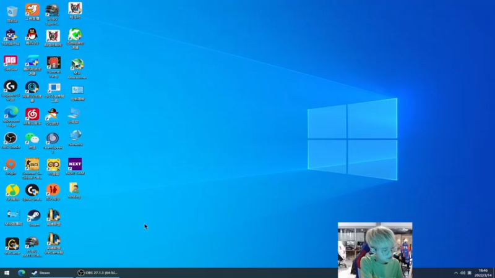Screen dimensions: 495x278
Task: Click the volume speaker tray icon
Action: (462, 273)
